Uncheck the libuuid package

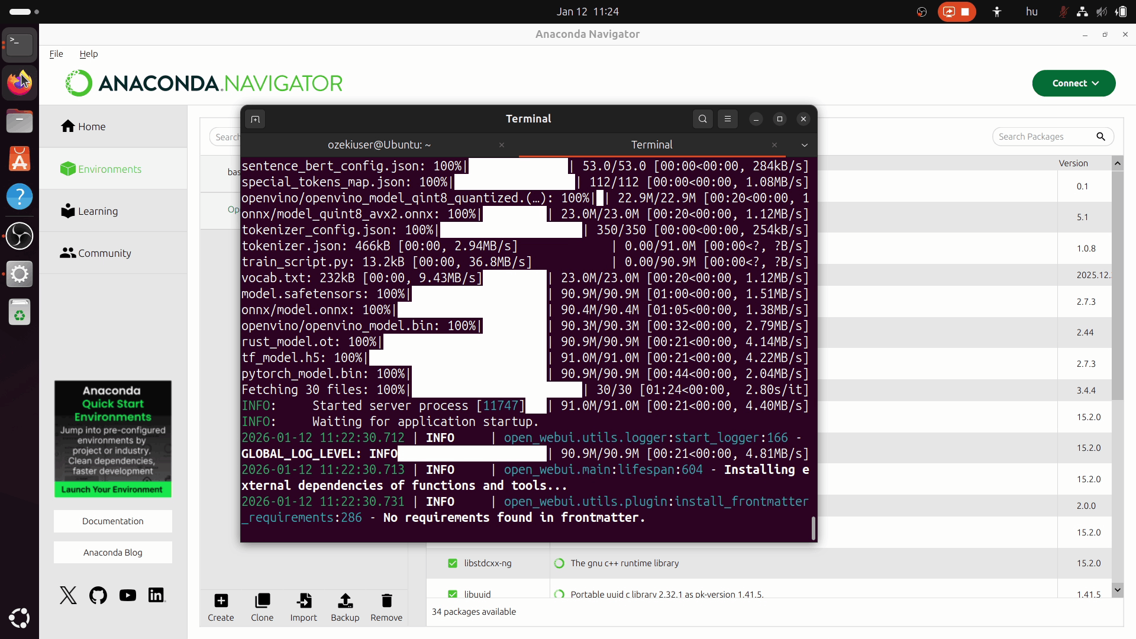453,594
